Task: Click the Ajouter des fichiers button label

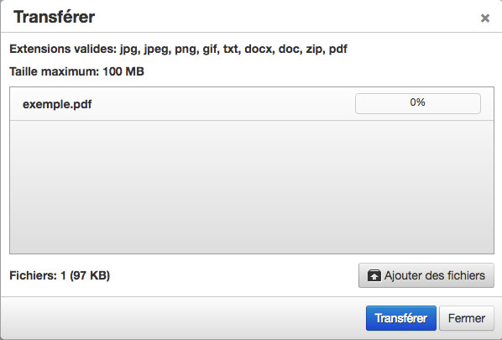Action: (435, 275)
